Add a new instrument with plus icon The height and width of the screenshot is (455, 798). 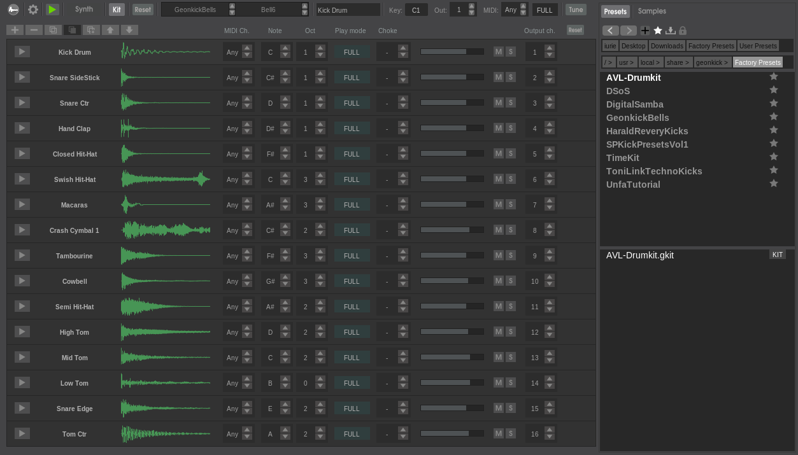point(15,30)
